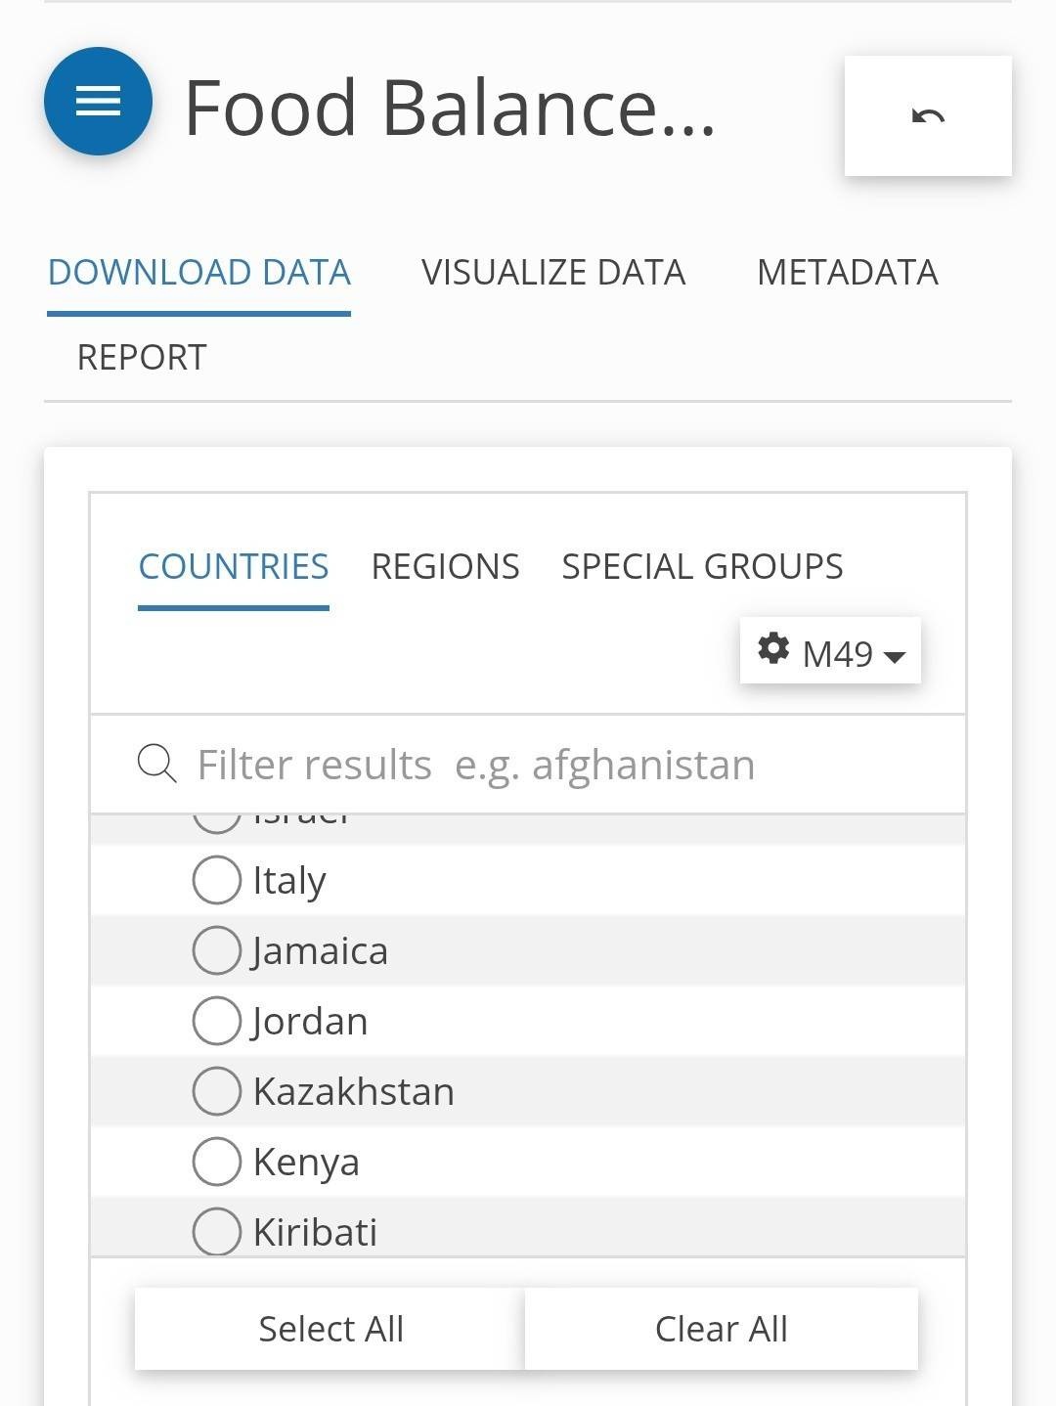Viewport: 1056px width, 1406px height.
Task: Click the Download Data tab
Action: (199, 272)
